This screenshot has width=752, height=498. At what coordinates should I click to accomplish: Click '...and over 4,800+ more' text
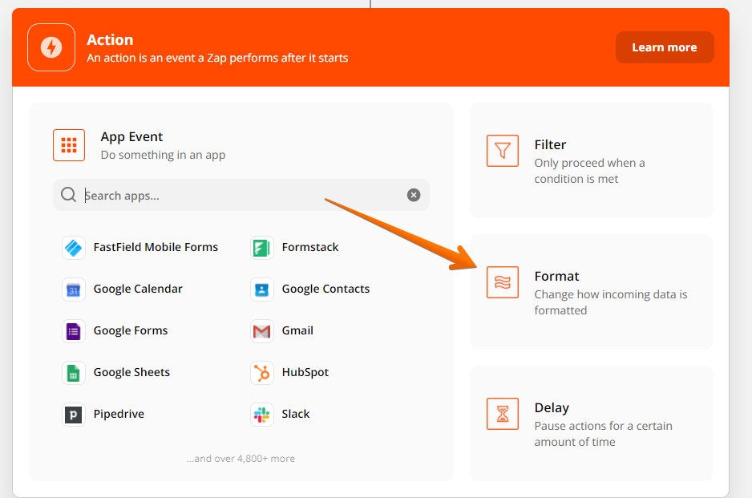(x=241, y=459)
